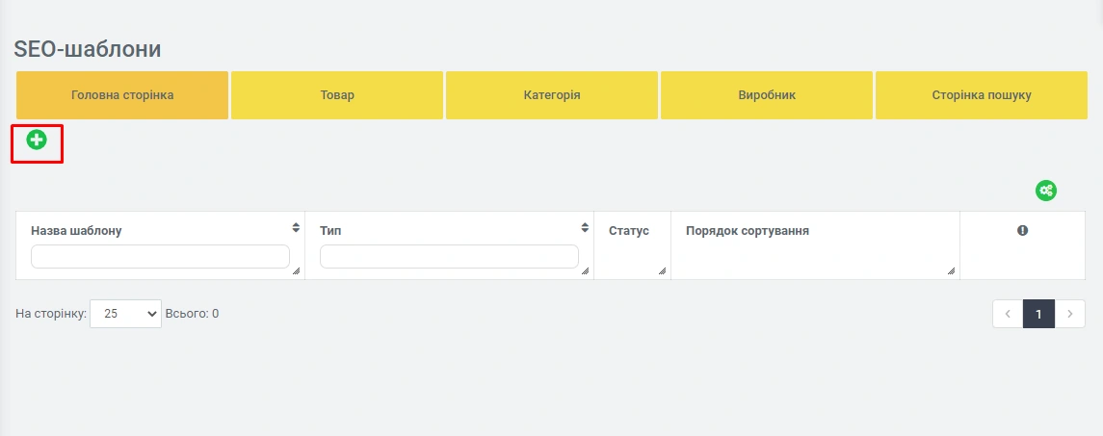Click the green plus add template icon
The width and height of the screenshot is (1103, 436).
tap(37, 141)
